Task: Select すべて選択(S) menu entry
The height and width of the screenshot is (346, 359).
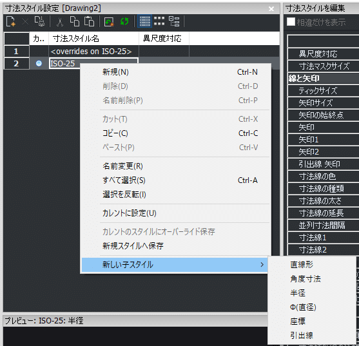Action: [x=176, y=180]
